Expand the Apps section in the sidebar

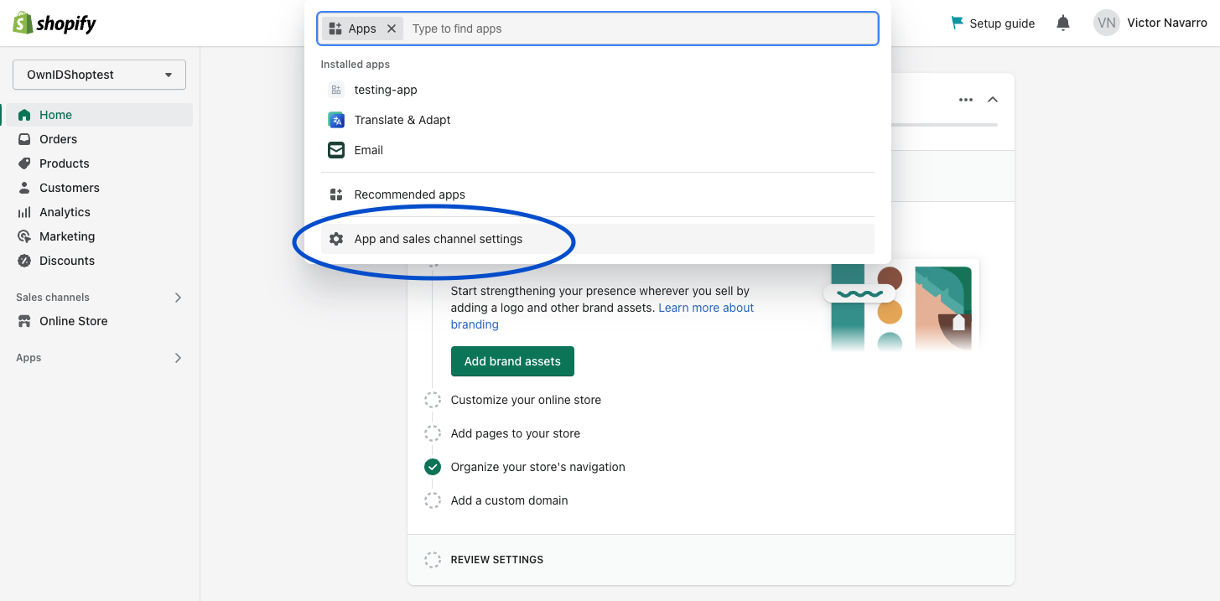[177, 358]
